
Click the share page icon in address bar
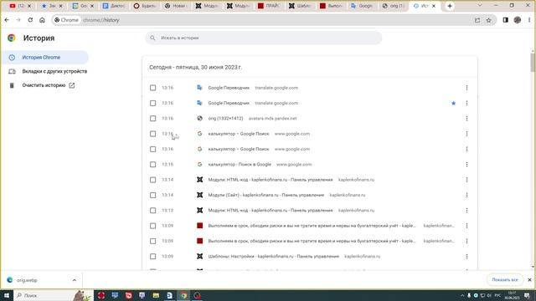(x=477, y=20)
